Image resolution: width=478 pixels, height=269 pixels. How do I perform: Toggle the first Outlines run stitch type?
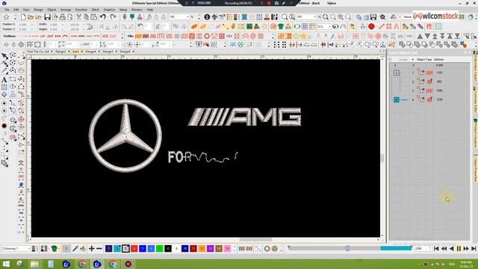[x=20, y=37]
